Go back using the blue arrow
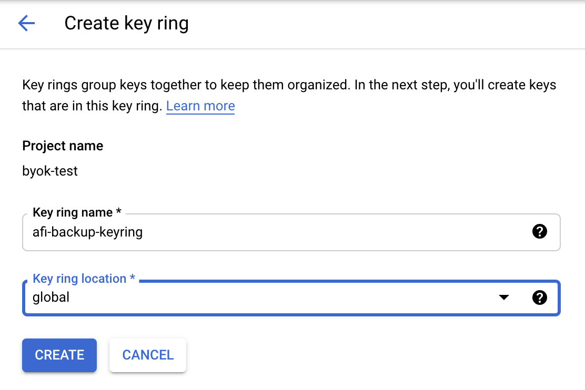Image resolution: width=585 pixels, height=390 pixels. (x=26, y=23)
